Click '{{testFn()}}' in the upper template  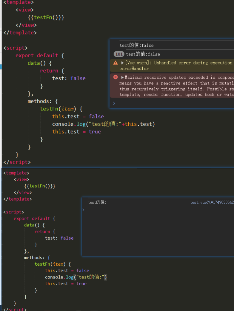click(x=46, y=17)
